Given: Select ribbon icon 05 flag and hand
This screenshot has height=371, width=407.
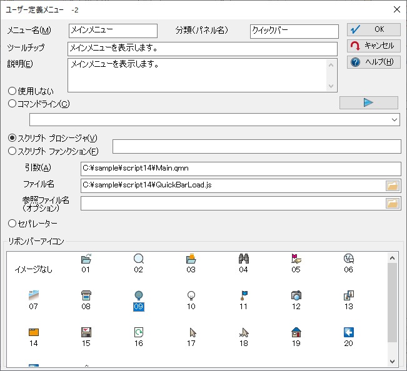Looking at the screenshot, I should (296, 264).
